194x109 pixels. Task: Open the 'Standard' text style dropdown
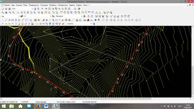click(82, 16)
